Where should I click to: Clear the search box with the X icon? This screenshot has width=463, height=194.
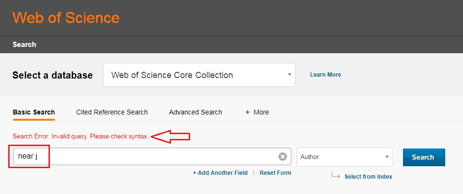(283, 157)
